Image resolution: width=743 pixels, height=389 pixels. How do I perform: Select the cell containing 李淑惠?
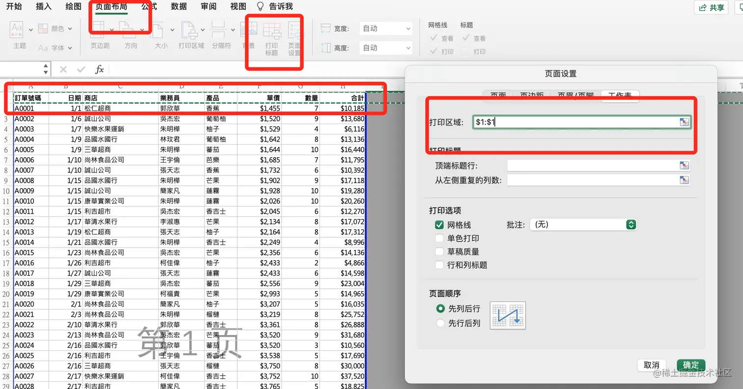[182, 222]
